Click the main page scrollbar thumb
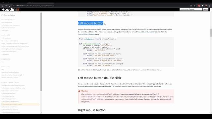The image size is (212, 119). click(211, 32)
